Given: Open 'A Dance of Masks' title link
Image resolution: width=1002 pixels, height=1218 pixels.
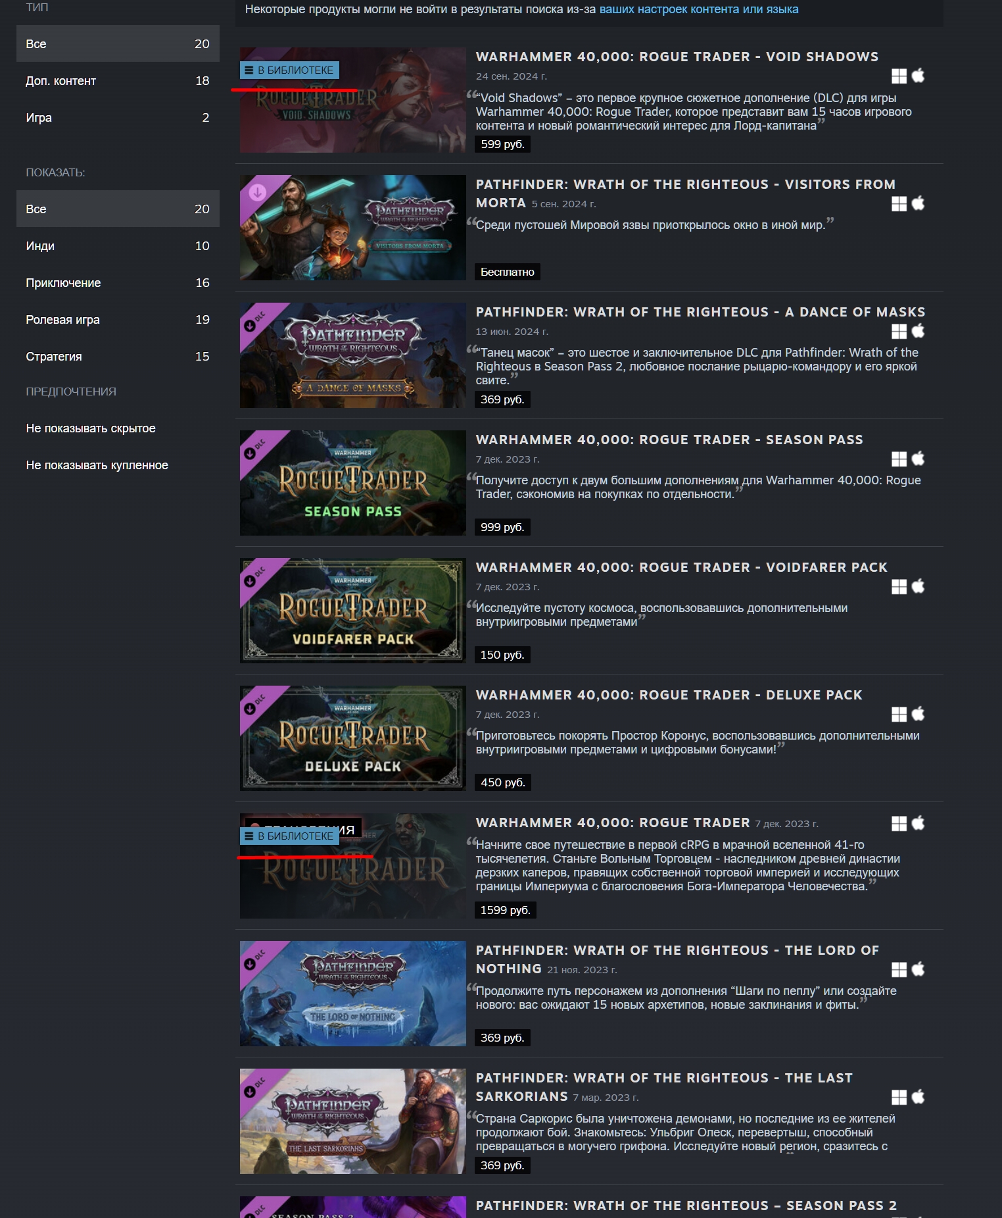Looking at the screenshot, I should [x=700, y=312].
